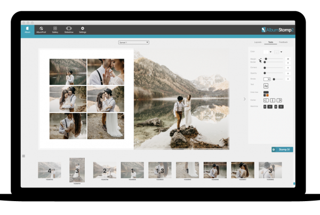The image size is (320, 215).
Task: Select the last filmstrip thumbnail
Action: click(x=270, y=170)
